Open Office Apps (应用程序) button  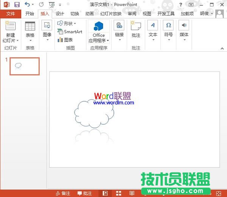[99, 32]
